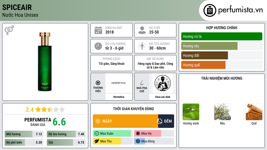Click the Giá 6.73 score bar
Image resolution: width=267 pixels, height=150 pixels.
pyautogui.click(x=66, y=142)
